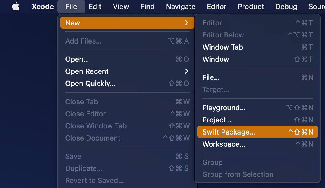Open the Editor menu in menu bar

click(x=216, y=7)
